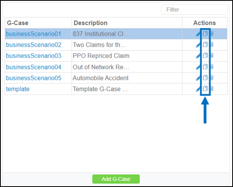Edit the template G-Case with pencil icon

(198, 89)
